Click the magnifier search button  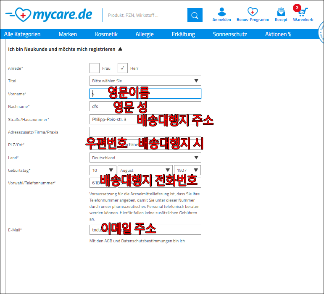pyautogui.click(x=195, y=15)
